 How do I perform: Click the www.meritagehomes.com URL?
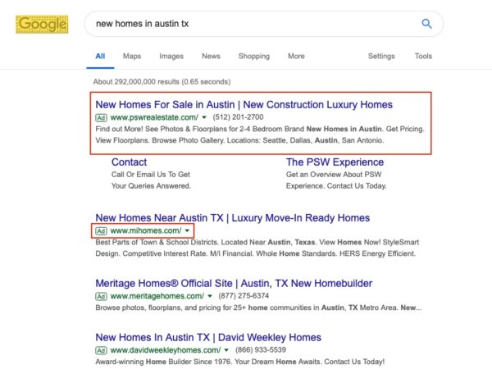click(x=157, y=296)
